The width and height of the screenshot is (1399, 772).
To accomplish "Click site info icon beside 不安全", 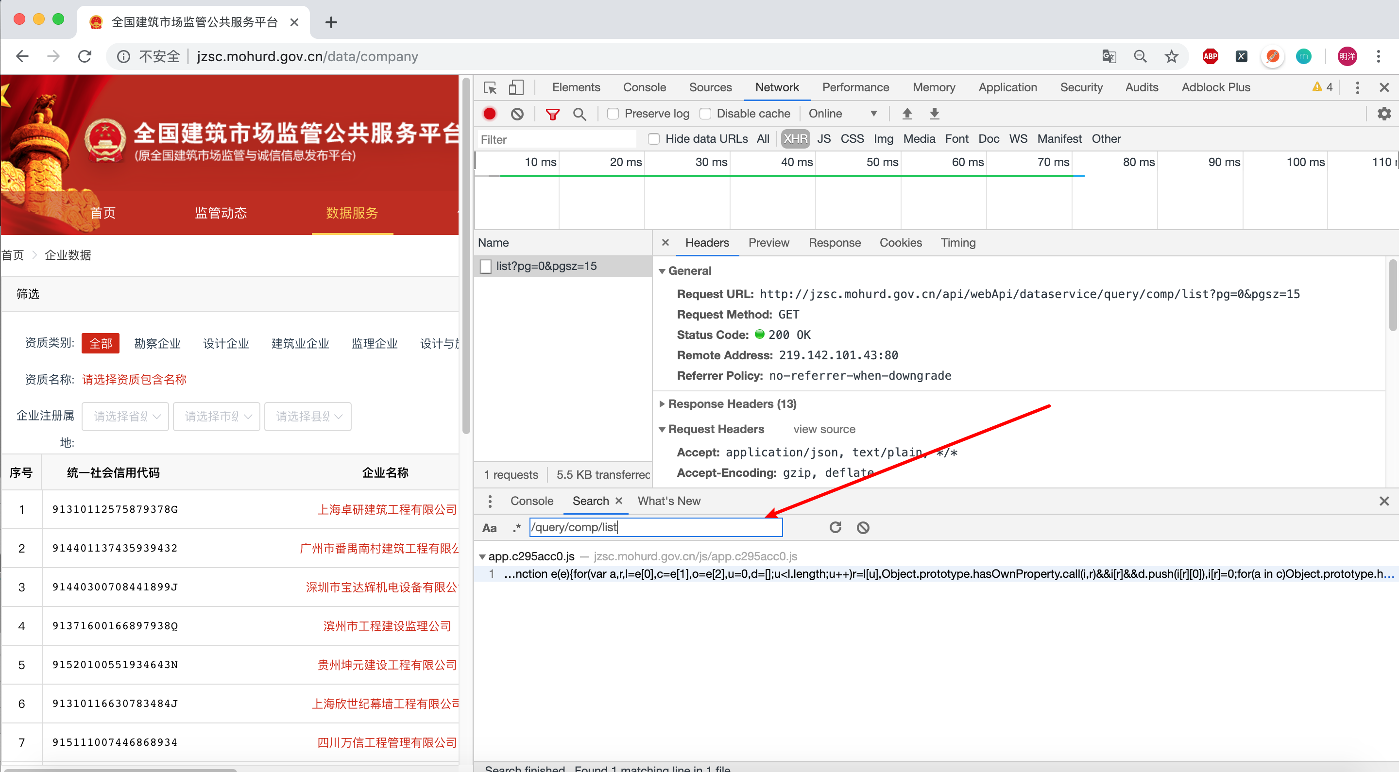I will (x=123, y=56).
